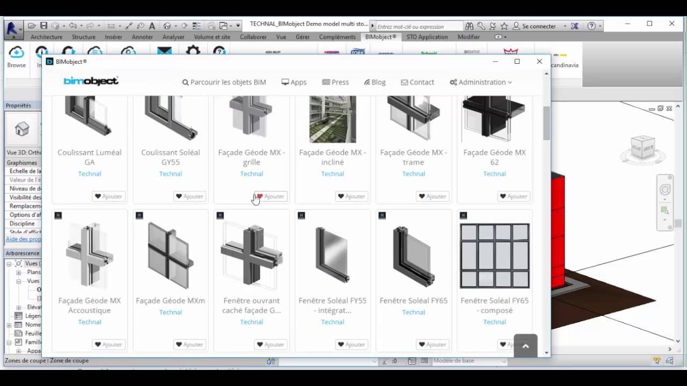
Task: Click the Redo arrow icon
Action: point(90,26)
